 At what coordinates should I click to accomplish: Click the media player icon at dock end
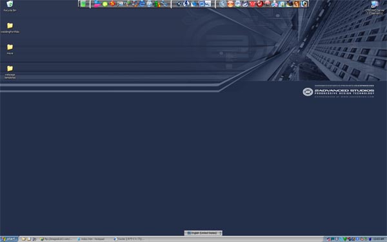304,4
